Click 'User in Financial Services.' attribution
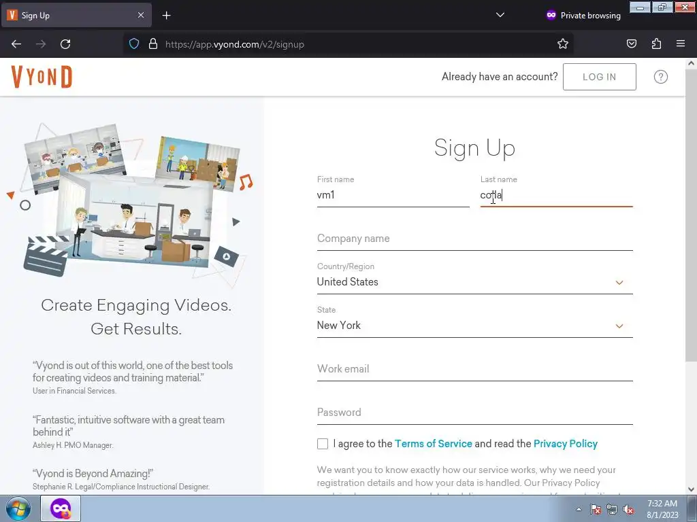Viewport: 697px width, 522px height. click(x=74, y=391)
